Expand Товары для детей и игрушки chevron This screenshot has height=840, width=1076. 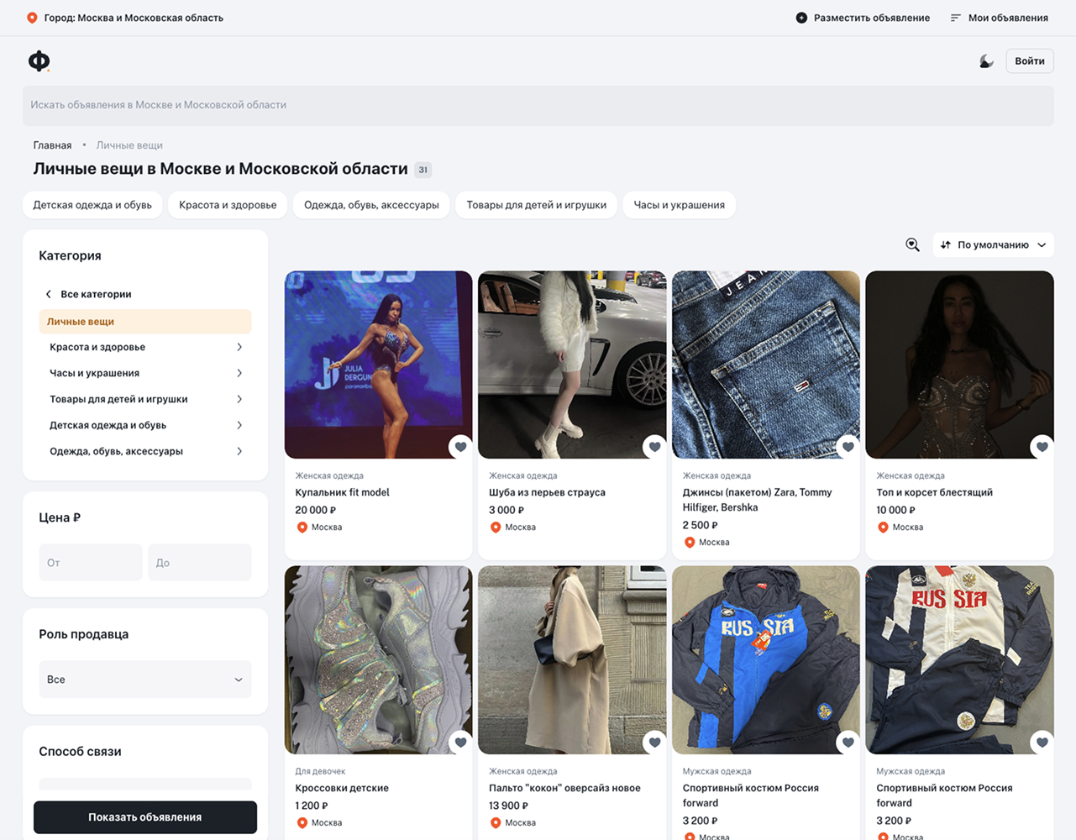point(239,399)
